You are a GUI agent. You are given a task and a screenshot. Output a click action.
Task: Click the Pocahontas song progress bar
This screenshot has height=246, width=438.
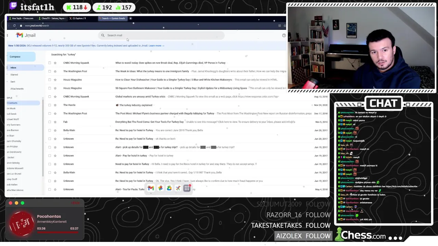(58, 232)
